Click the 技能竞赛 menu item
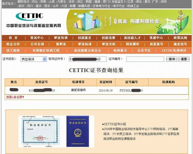193x154 pixels. pos(108,38)
